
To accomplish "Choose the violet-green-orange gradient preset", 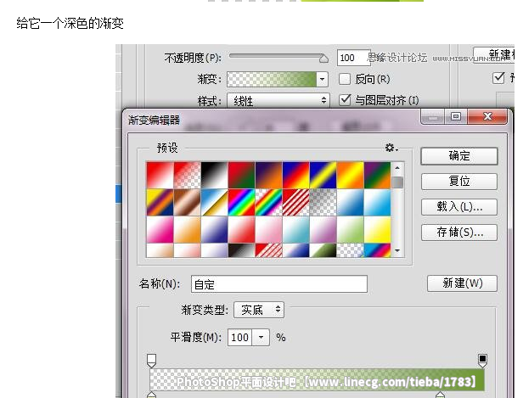I will tap(378, 176).
